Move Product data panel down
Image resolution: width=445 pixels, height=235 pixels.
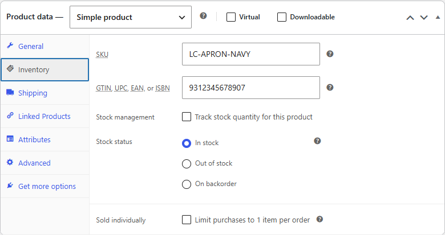pyautogui.click(x=424, y=18)
